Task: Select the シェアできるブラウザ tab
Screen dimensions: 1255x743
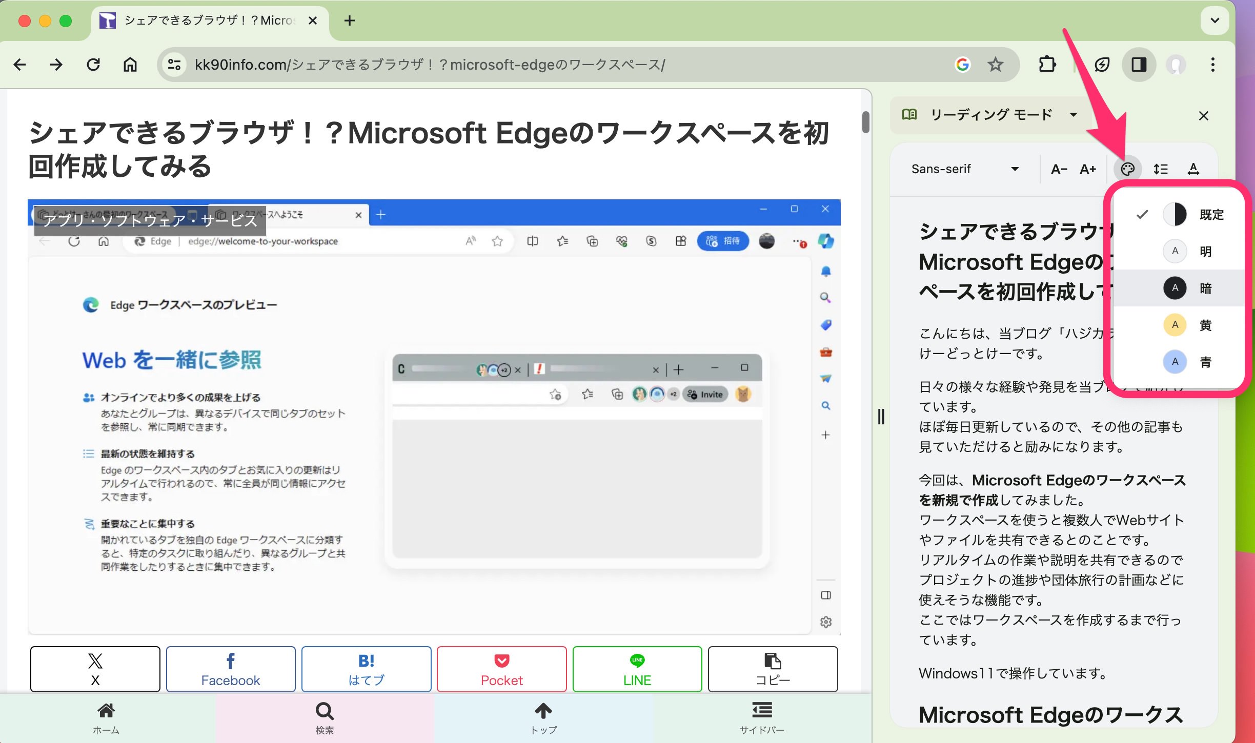Action: tap(209, 20)
